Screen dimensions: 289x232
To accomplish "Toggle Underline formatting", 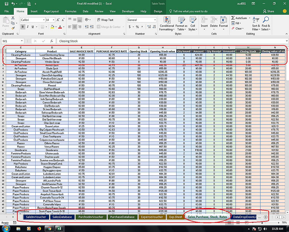I will pyautogui.click(x=33, y=27).
